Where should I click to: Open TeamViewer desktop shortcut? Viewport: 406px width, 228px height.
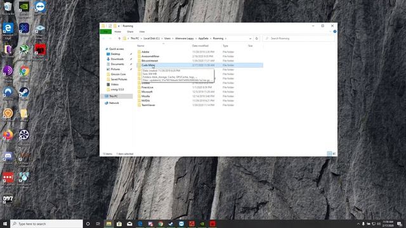pos(40,8)
